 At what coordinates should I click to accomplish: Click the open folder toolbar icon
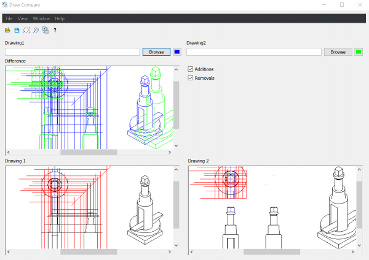tap(7, 30)
